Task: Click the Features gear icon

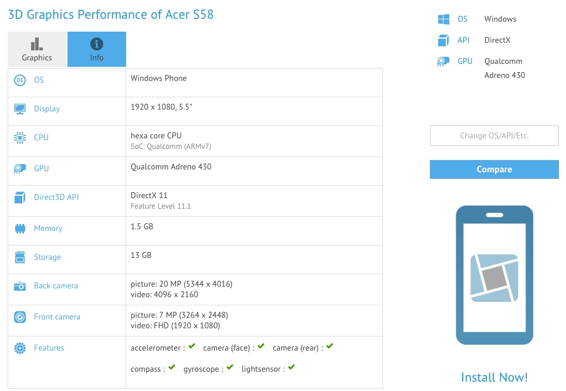Action: [x=20, y=348]
